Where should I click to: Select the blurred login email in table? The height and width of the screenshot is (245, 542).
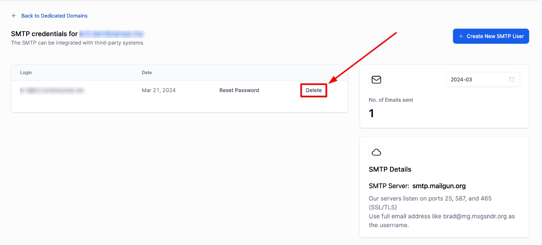[x=52, y=91]
